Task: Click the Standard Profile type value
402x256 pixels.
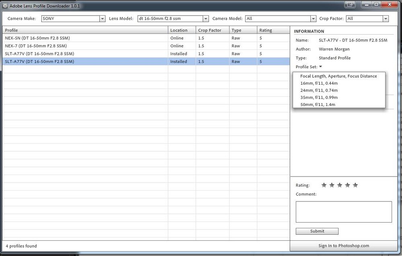Action: pyautogui.click(x=334, y=58)
